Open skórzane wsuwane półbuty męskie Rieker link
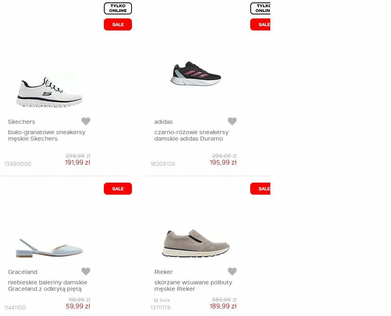 coord(193,285)
